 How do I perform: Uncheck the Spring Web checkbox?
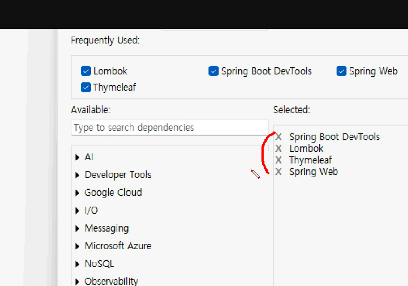click(341, 71)
